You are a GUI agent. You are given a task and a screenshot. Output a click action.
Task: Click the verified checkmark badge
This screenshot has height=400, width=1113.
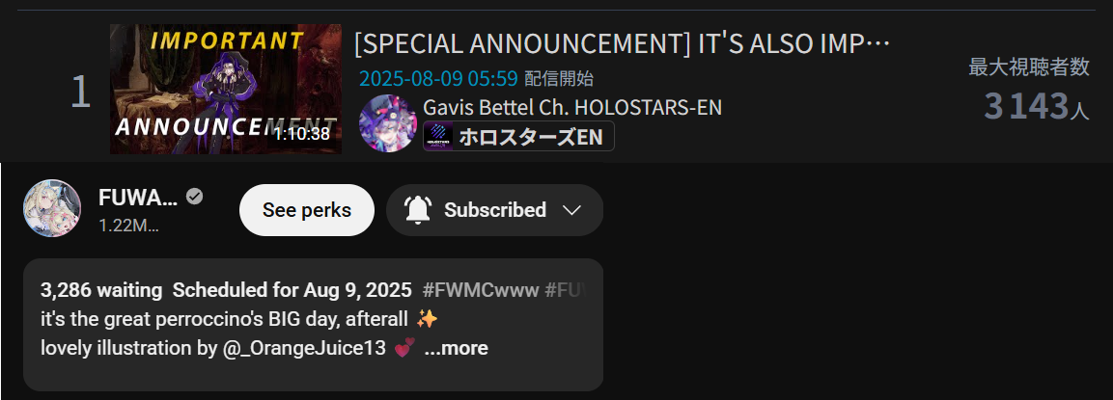pyautogui.click(x=194, y=198)
